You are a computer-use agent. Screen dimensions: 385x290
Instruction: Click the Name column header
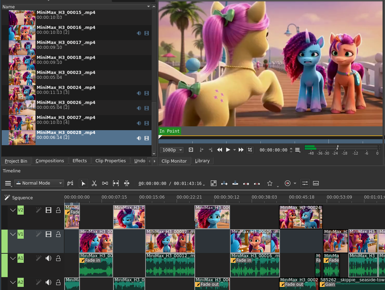click(x=76, y=7)
